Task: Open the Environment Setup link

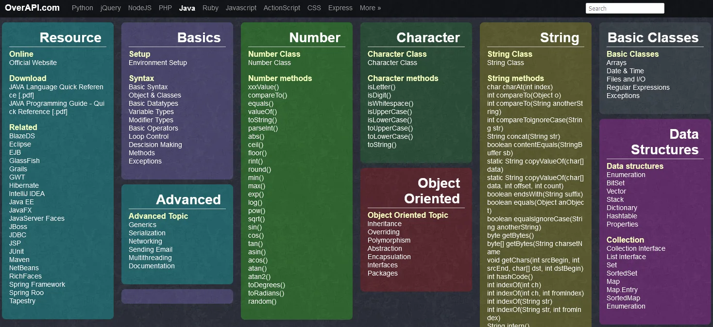Action: click(157, 63)
